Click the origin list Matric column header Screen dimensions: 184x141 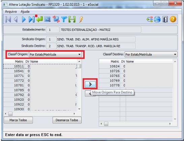pos(19,61)
